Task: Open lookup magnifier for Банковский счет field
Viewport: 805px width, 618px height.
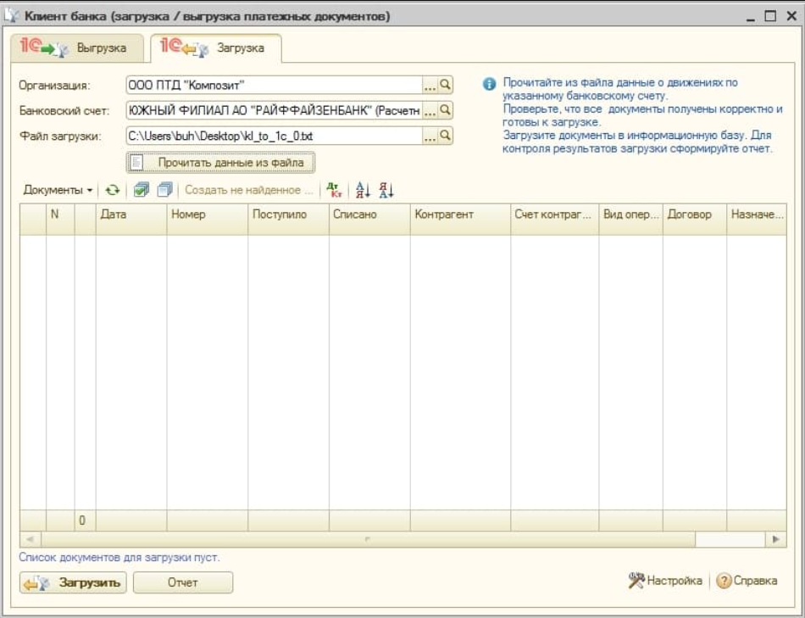Action: [x=446, y=110]
